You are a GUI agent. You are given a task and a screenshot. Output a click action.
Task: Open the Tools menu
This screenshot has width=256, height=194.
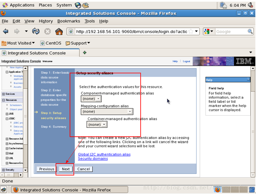click(90, 21)
